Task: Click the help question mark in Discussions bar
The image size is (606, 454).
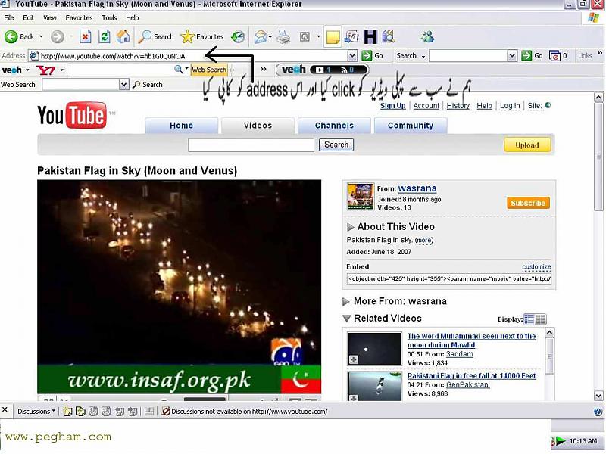Action: [x=598, y=412]
